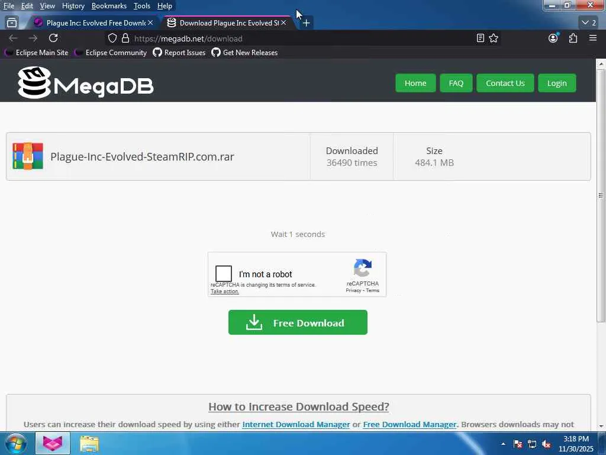This screenshot has height=455, width=606.
Task: Click reCAPTCHA Take action link
Action: pyautogui.click(x=224, y=291)
